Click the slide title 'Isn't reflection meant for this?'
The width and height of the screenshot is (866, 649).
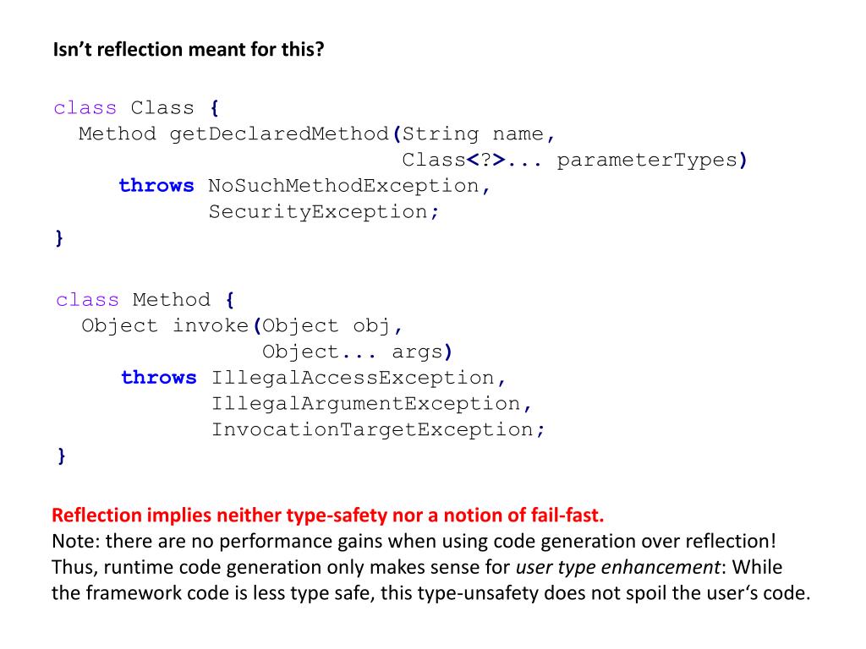[189, 50]
